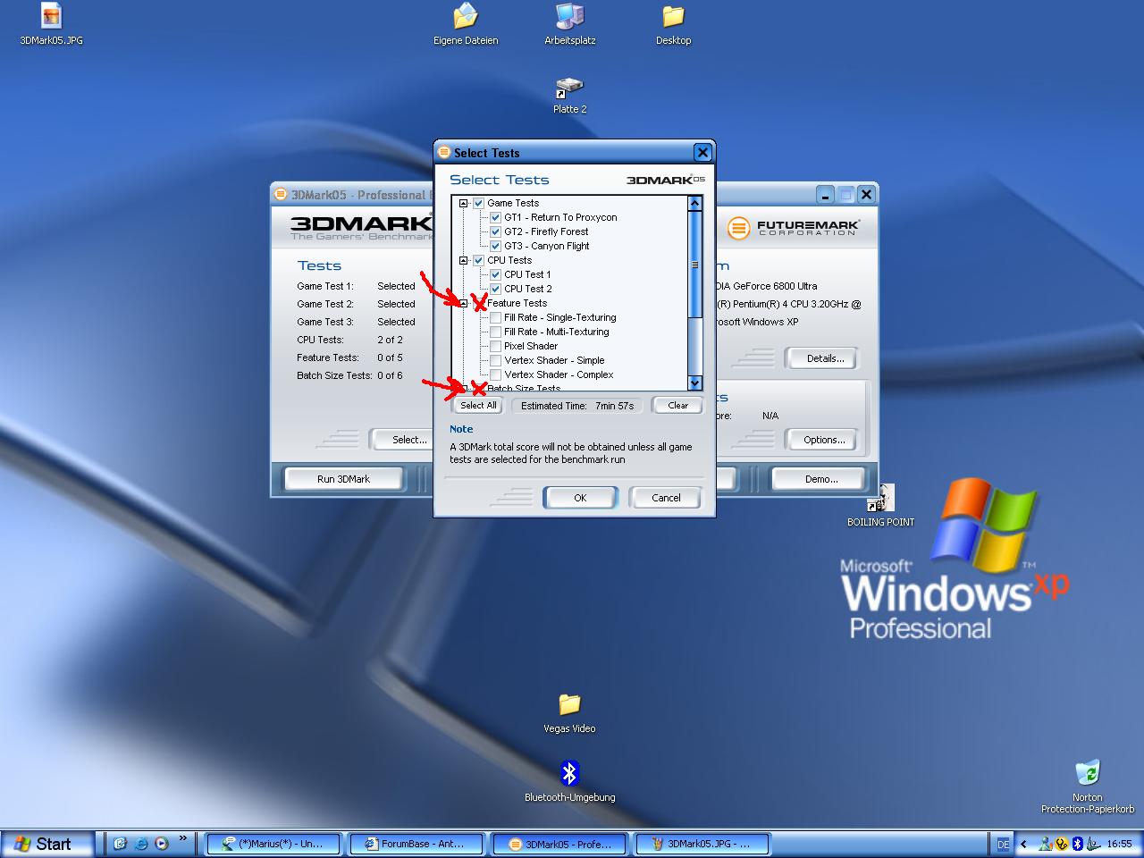Click the DE language indicator
The image size is (1144, 858).
[x=1003, y=844]
